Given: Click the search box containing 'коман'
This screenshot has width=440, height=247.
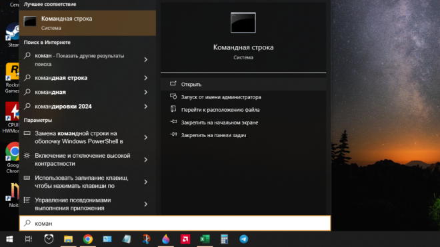Looking at the screenshot, I should click(175, 223).
